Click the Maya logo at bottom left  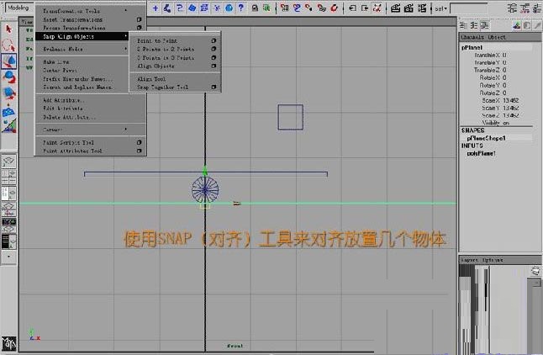[8, 344]
